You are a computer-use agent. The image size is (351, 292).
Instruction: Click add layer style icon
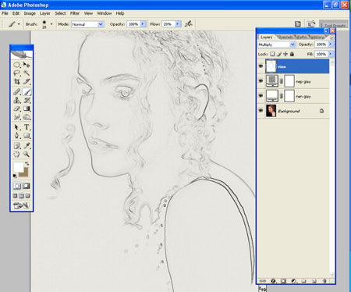click(273, 281)
